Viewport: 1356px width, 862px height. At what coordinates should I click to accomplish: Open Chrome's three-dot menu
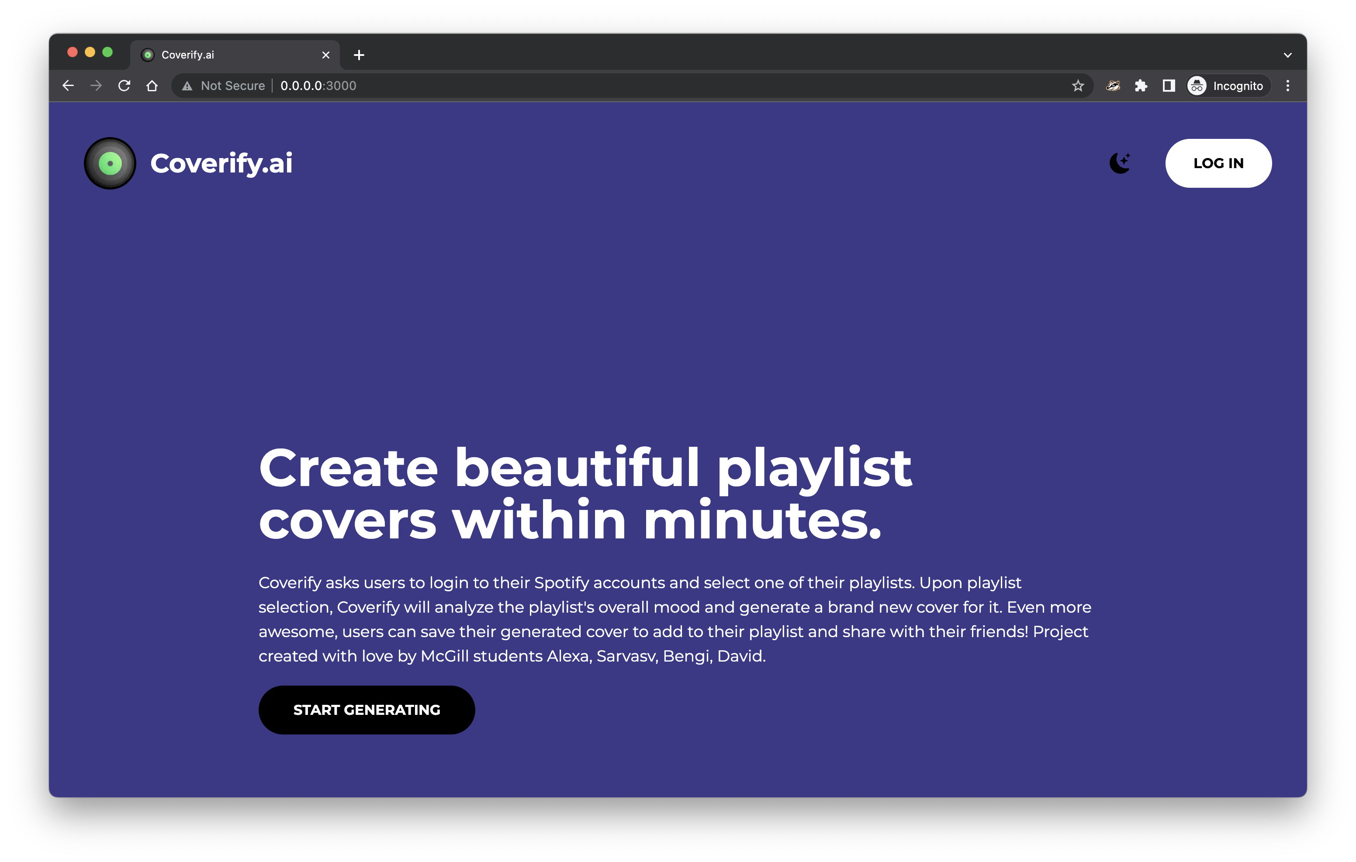pyautogui.click(x=1287, y=86)
